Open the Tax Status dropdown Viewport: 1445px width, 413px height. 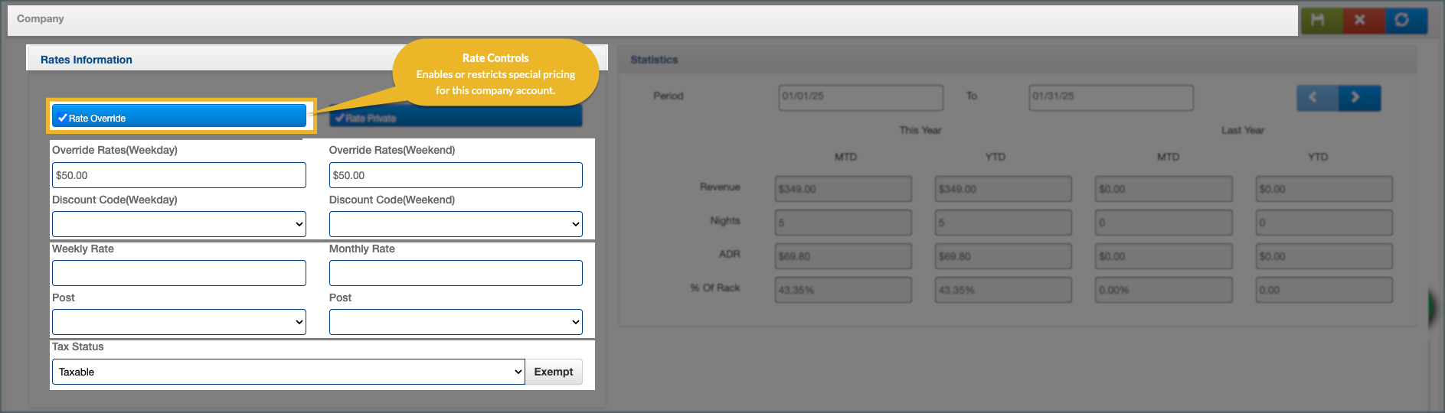pos(287,372)
